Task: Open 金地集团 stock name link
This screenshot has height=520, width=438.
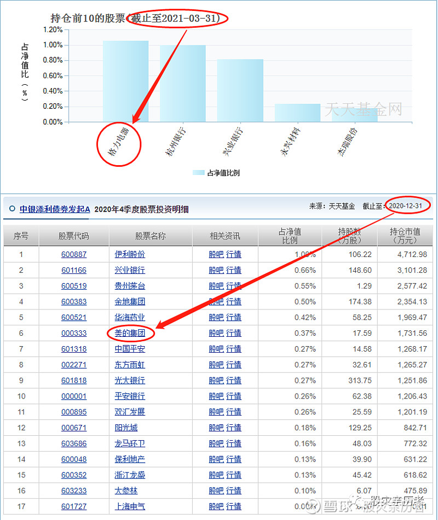Action: 130,302
